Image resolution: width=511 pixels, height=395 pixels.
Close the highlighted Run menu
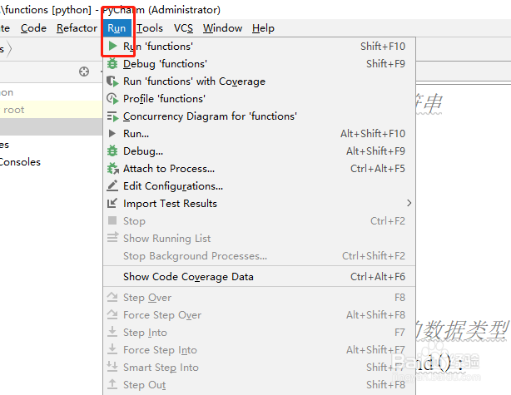tap(117, 28)
